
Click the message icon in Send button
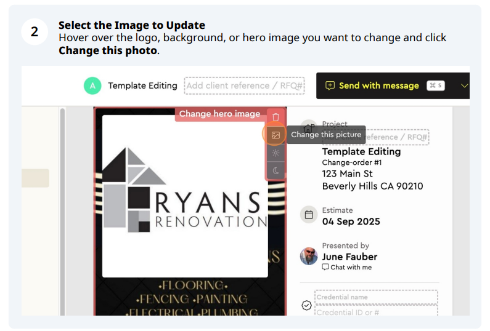(330, 86)
